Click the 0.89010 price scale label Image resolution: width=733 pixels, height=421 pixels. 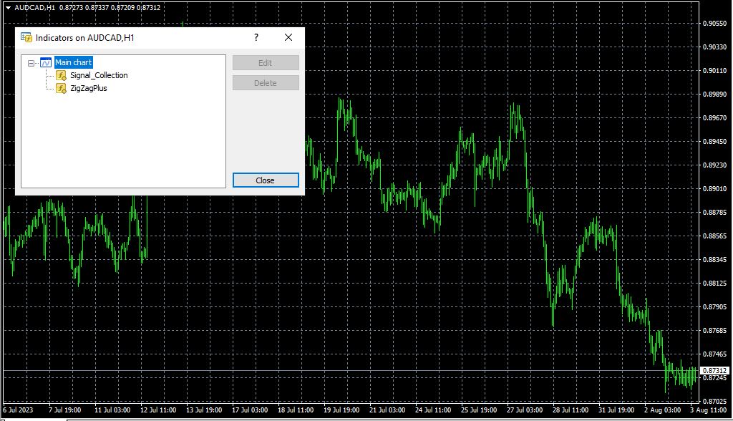715,188
